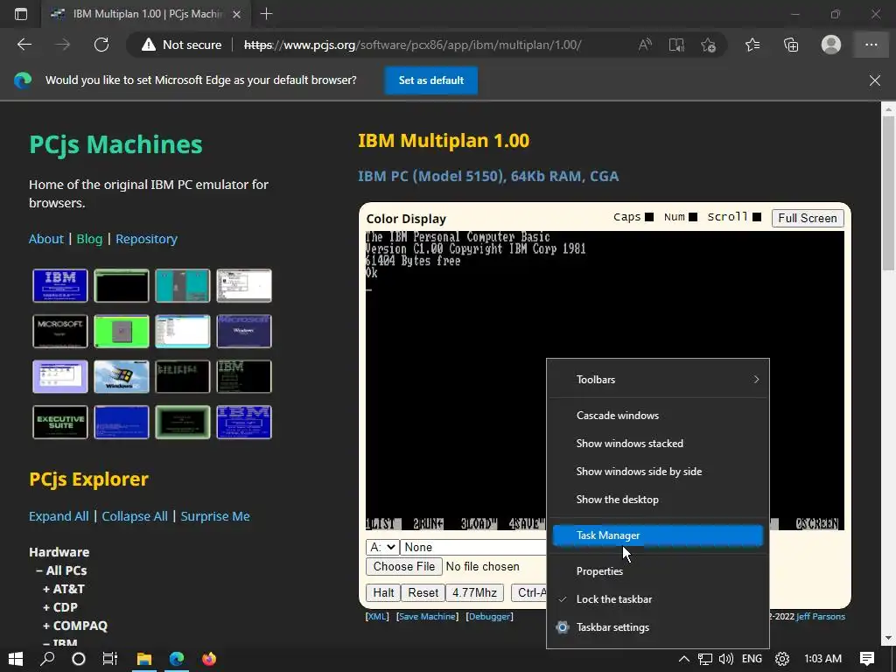Open the notification center icon
896x672 pixels.
pos(867,659)
